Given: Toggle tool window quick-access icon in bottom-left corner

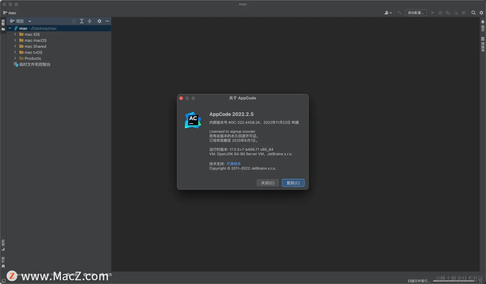Looking at the screenshot, I should (3, 281).
